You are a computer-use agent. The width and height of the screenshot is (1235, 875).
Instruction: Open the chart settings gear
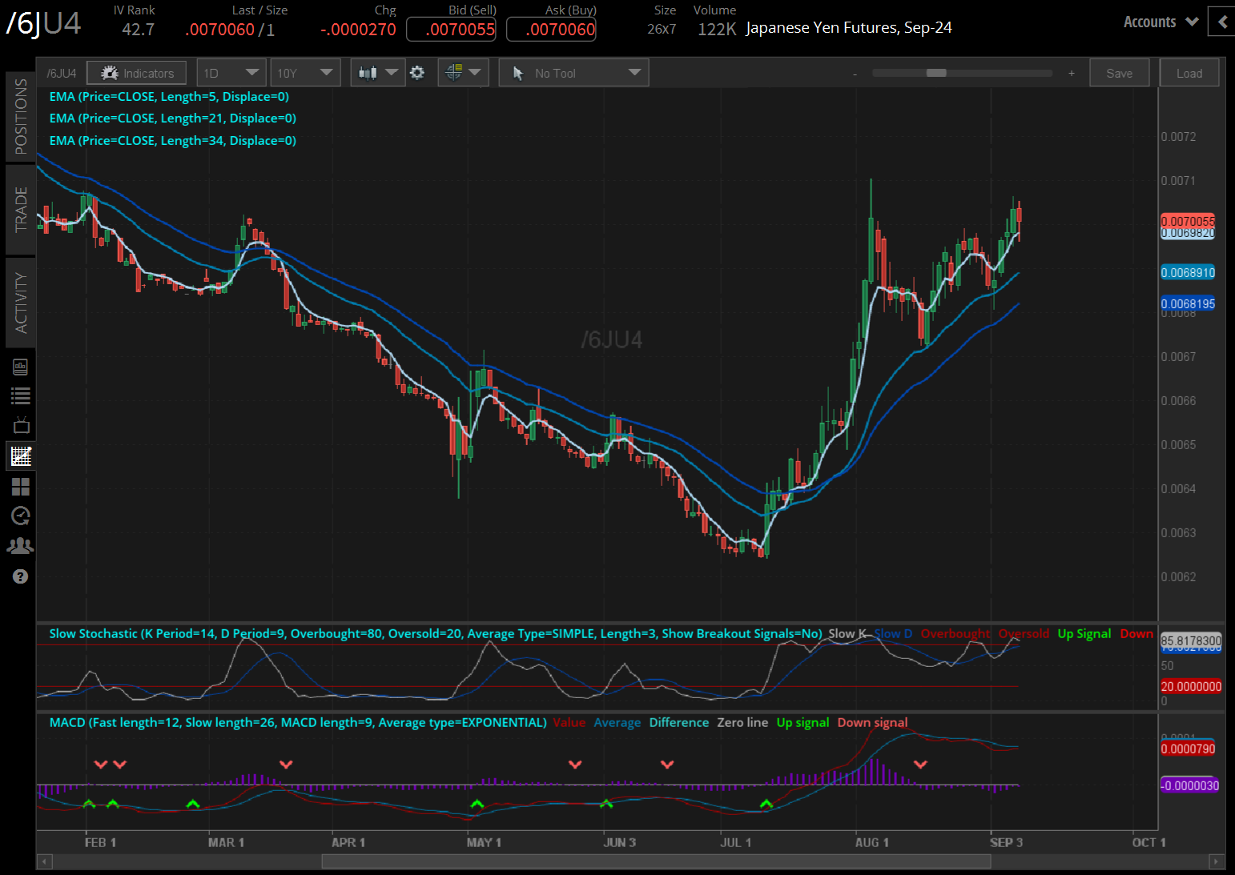tap(417, 73)
